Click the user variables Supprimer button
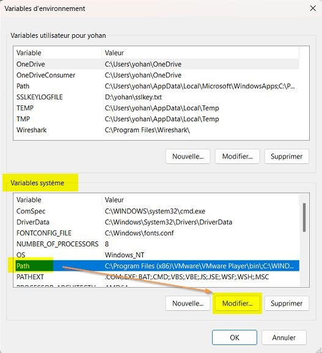 [x=287, y=157]
